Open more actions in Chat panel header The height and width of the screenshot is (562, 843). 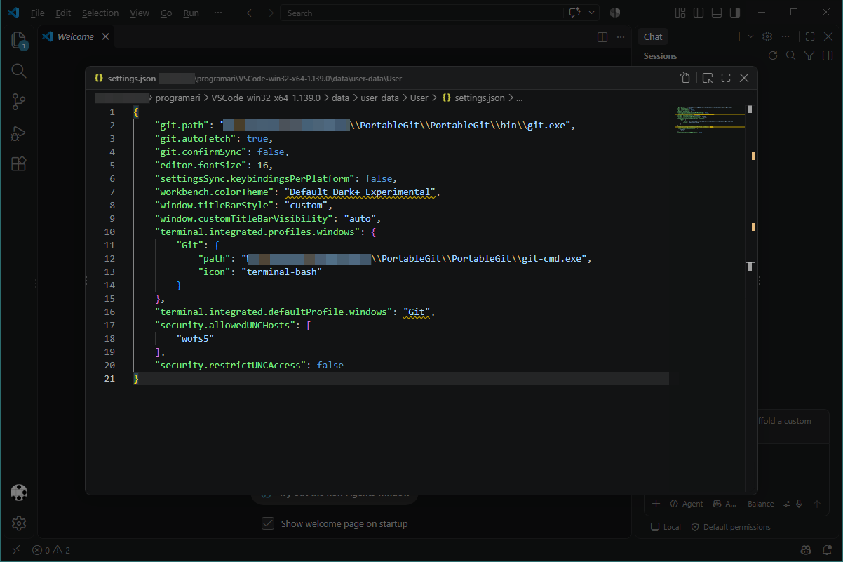[786, 36]
